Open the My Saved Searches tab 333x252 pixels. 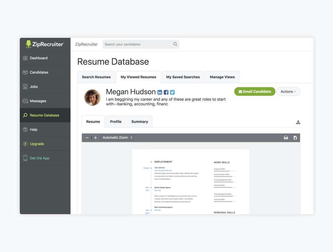pyautogui.click(x=183, y=77)
